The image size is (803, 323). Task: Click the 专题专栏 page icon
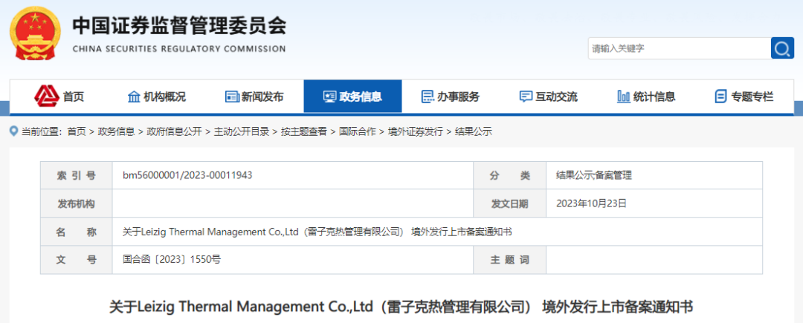point(720,96)
